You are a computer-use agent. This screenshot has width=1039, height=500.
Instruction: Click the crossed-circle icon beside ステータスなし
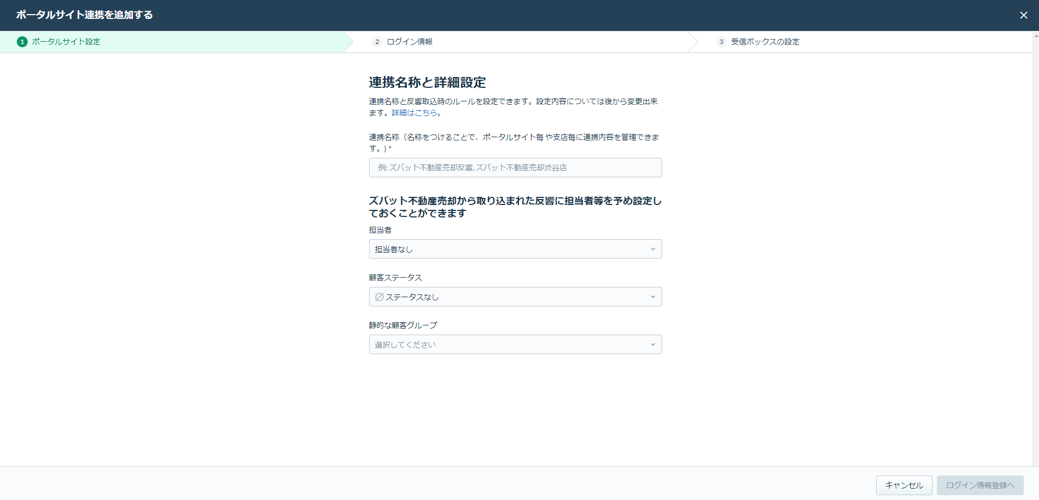[379, 297]
